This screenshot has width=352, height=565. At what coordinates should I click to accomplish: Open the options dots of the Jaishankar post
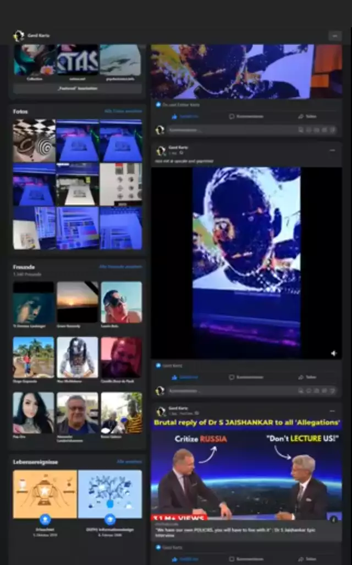[332, 411]
